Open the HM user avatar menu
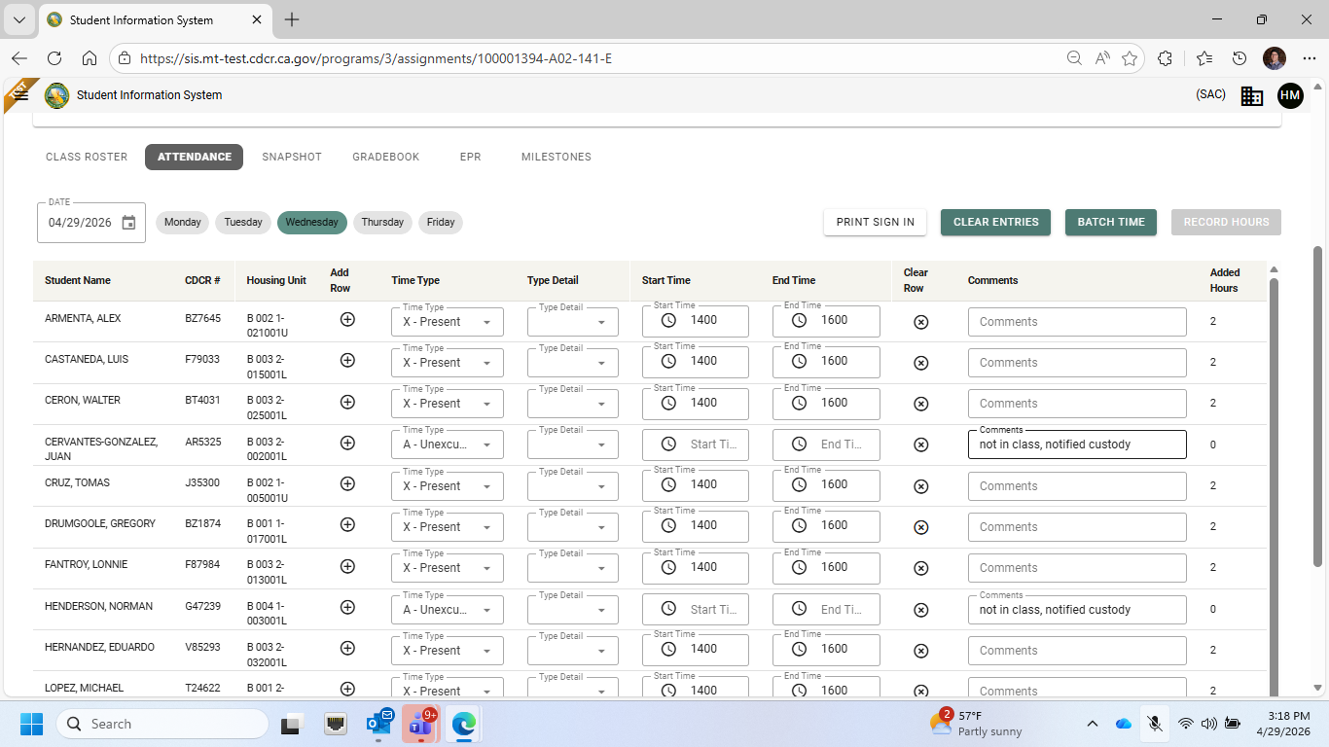This screenshot has height=747, width=1329. [x=1290, y=95]
